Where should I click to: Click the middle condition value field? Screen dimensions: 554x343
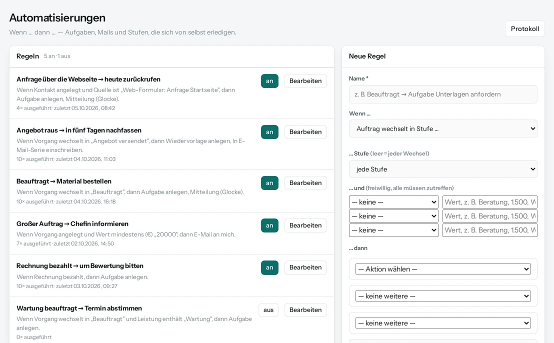489,216
